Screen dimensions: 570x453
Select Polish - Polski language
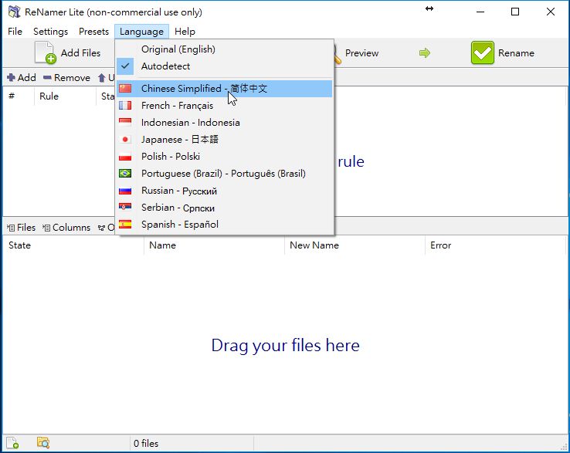(x=225, y=157)
